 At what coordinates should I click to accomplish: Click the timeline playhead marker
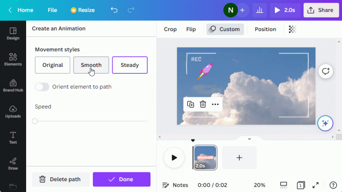tap(193, 140)
